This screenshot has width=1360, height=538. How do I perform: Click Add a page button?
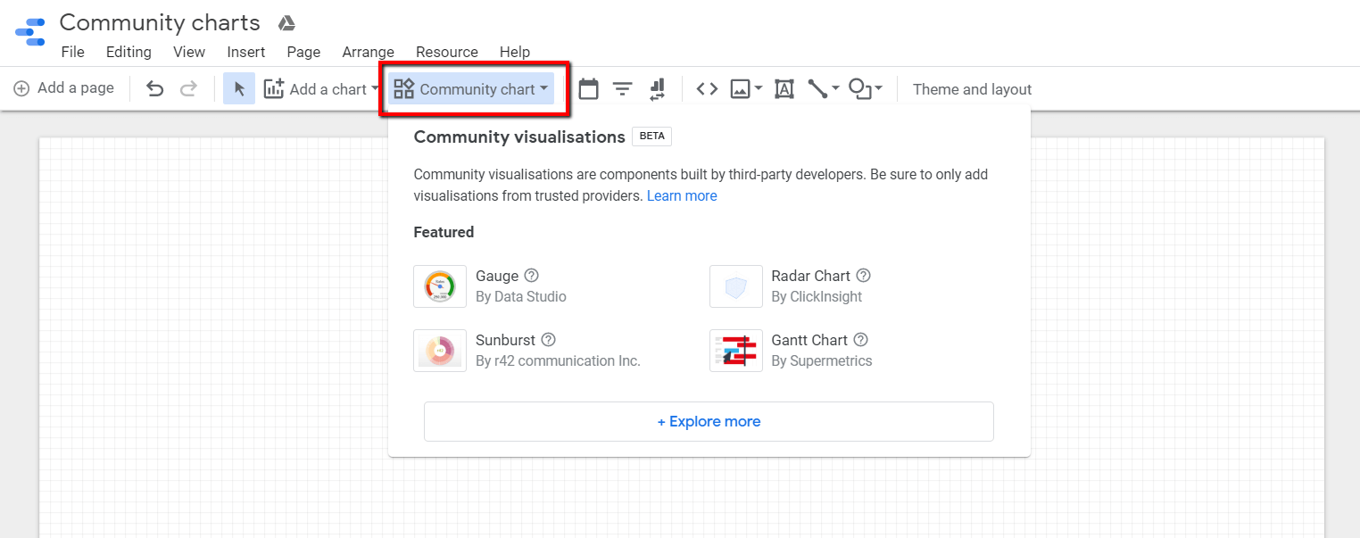63,88
